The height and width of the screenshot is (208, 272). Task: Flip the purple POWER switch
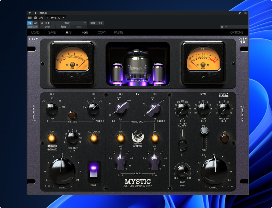[x=94, y=171]
